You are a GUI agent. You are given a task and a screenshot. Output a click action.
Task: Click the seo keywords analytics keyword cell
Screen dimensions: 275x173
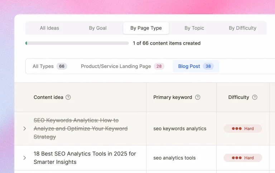pos(180,129)
